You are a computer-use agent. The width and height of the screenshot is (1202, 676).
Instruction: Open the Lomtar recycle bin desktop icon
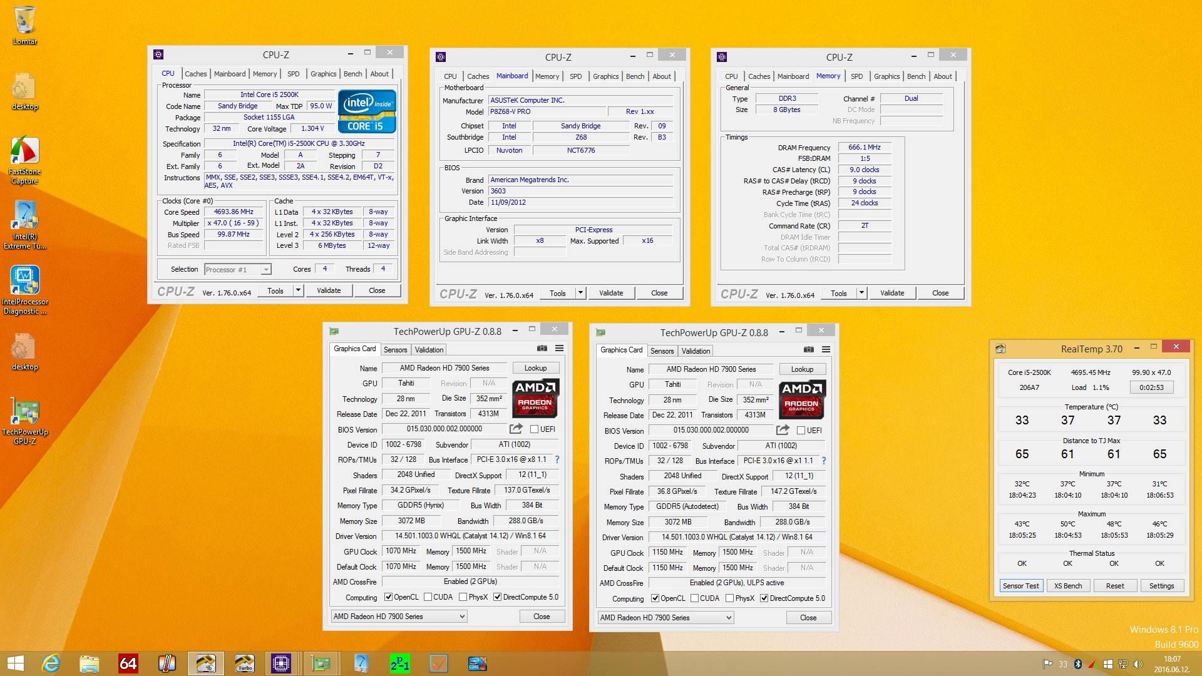point(25,25)
